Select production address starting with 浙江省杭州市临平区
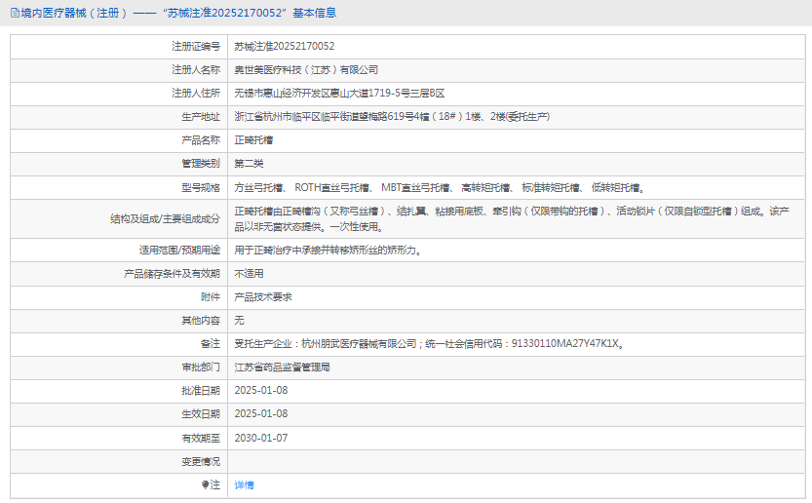Viewport: 812px width, 503px height. 392,117
